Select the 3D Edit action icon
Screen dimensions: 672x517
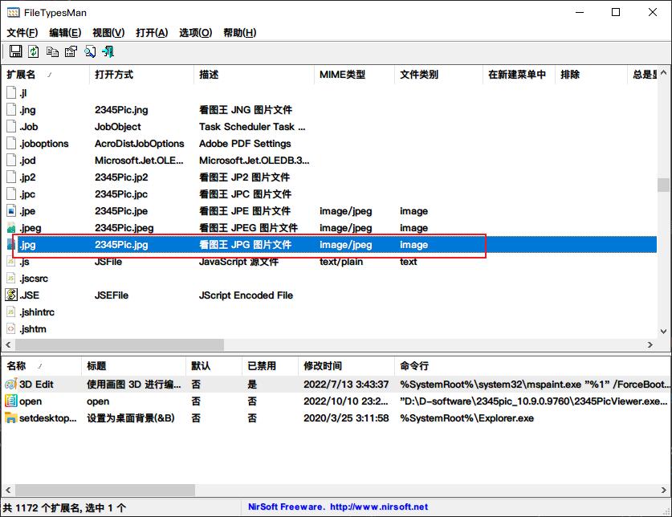(x=10, y=385)
